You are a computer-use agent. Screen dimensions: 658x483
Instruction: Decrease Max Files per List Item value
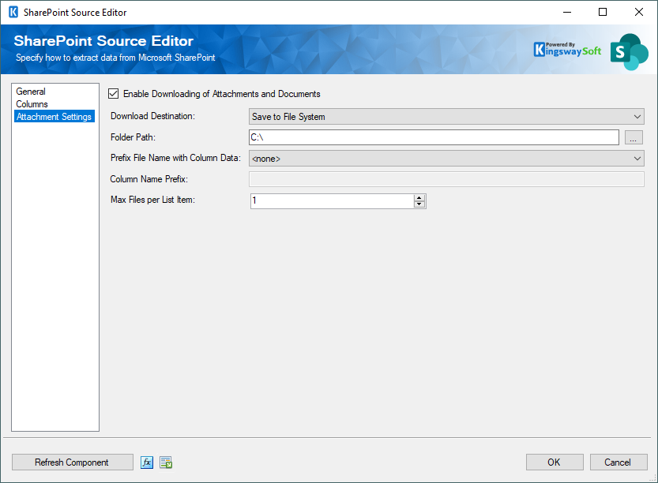(x=419, y=204)
